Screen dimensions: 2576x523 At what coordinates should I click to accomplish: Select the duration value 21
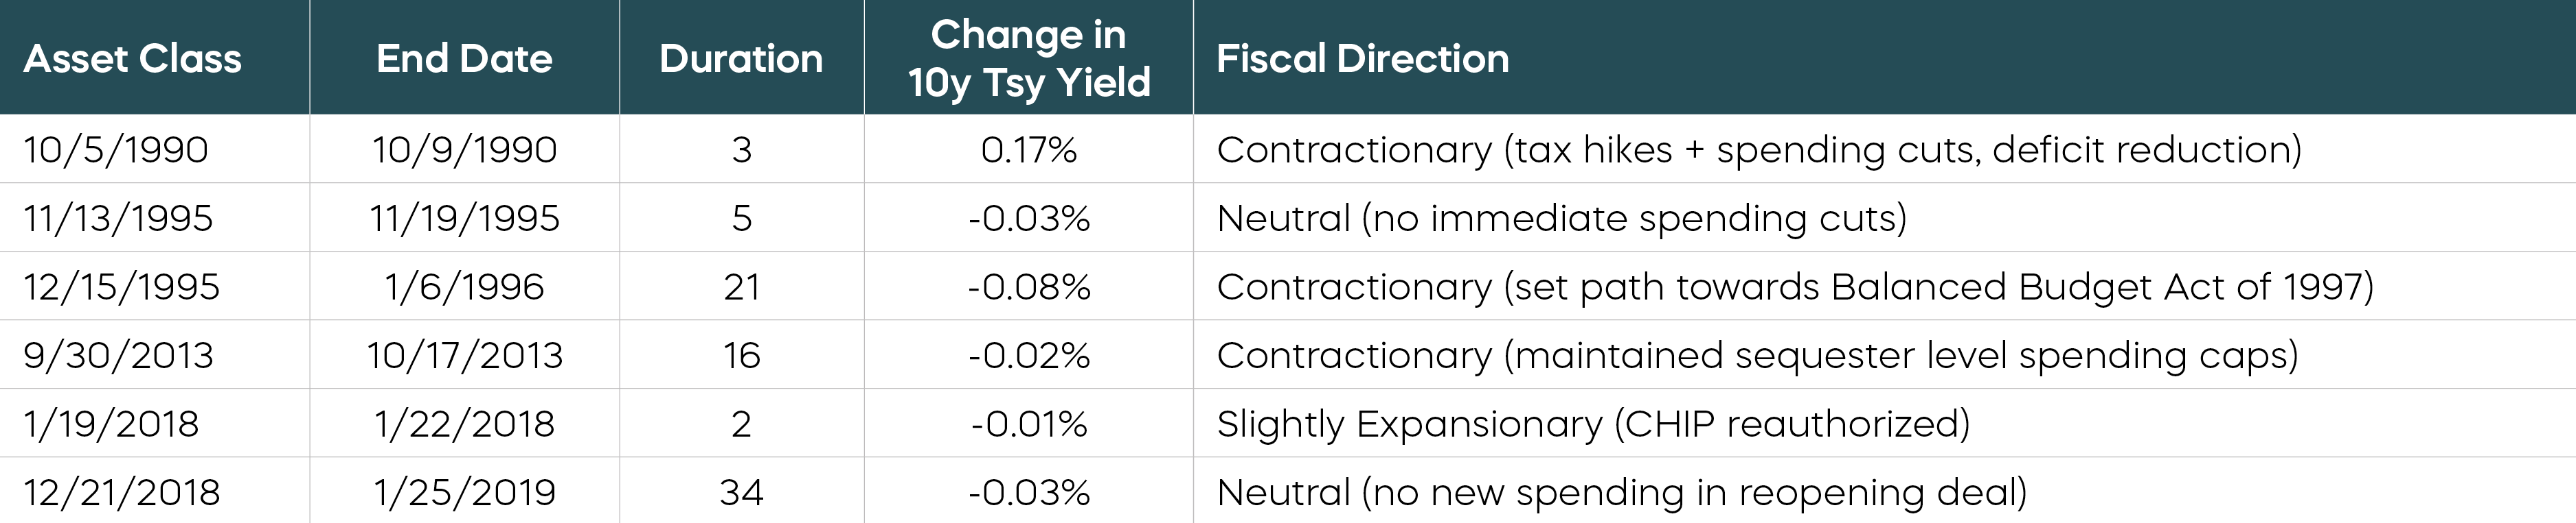point(741,287)
